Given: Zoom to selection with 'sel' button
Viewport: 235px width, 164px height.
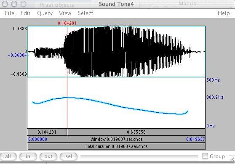Looking at the screenshot, I should [x=69, y=156].
